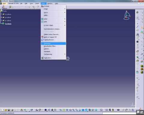Select Customize in Tools menu
The image size is (144, 115).
pos(53,43)
